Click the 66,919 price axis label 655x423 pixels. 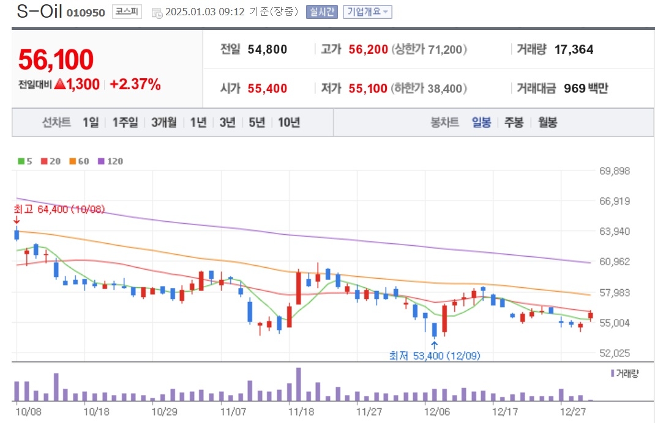click(x=615, y=201)
